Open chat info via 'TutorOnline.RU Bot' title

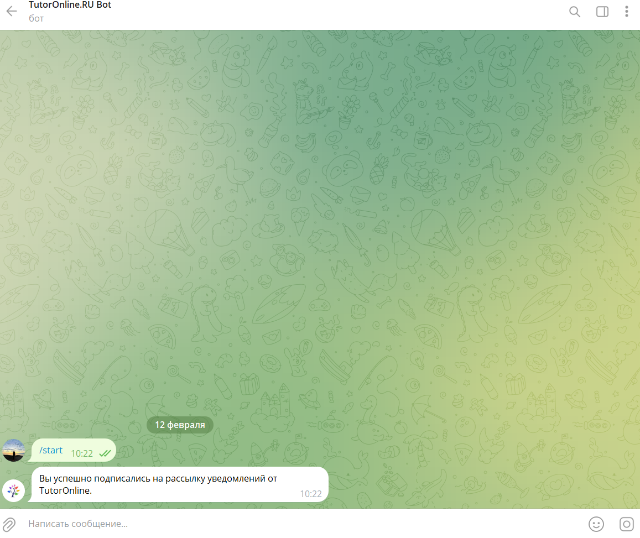[70, 5]
